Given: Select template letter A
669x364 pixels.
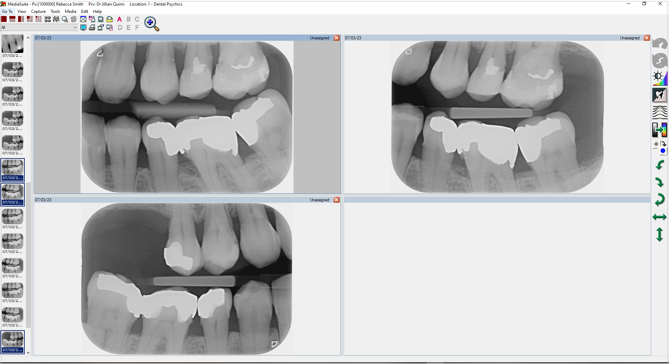Looking at the screenshot, I should 120,19.
